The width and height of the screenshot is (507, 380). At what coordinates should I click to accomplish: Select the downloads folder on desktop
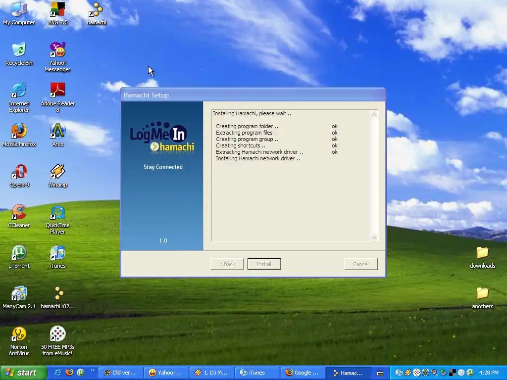coord(482,257)
